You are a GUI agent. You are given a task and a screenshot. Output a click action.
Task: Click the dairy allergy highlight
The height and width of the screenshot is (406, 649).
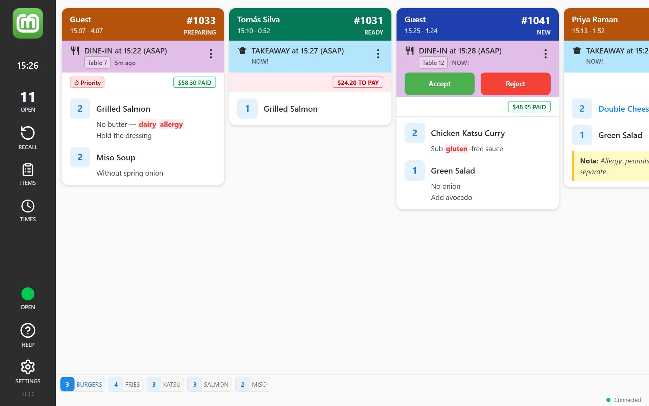(x=161, y=125)
